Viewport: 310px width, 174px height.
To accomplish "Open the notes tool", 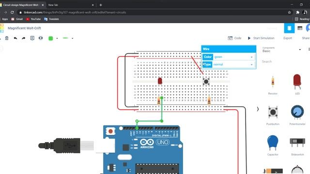I will [32, 38].
